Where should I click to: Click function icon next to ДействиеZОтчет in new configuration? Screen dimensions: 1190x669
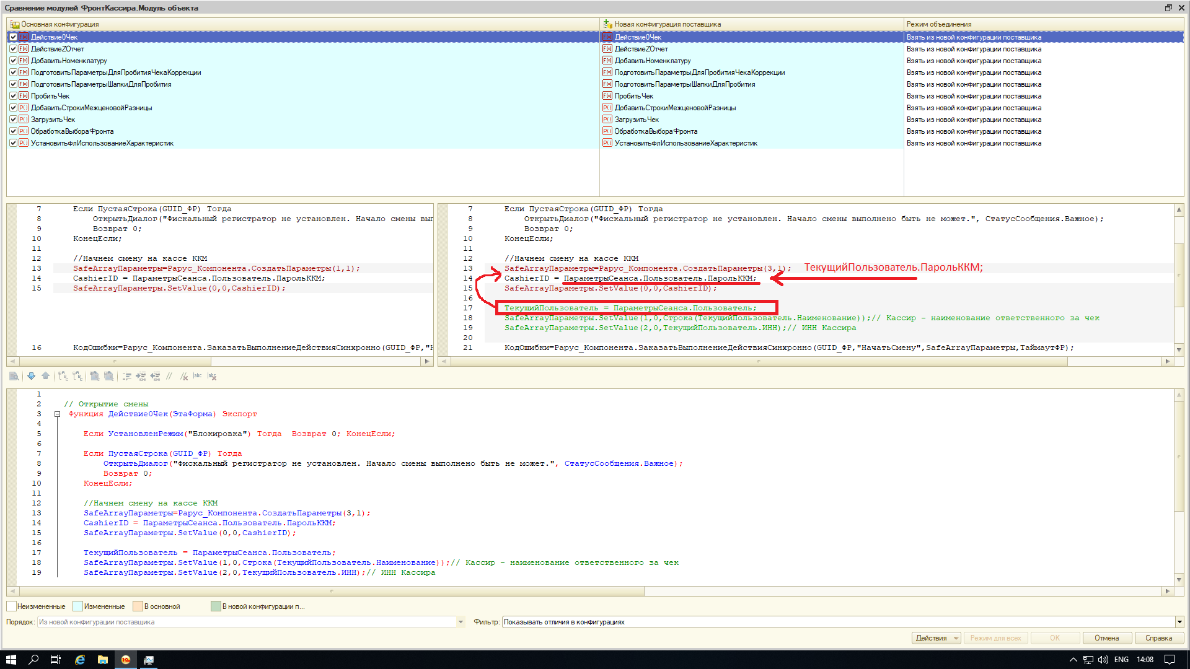(x=607, y=49)
